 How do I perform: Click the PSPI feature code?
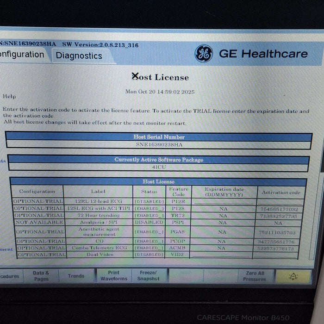(177, 222)
